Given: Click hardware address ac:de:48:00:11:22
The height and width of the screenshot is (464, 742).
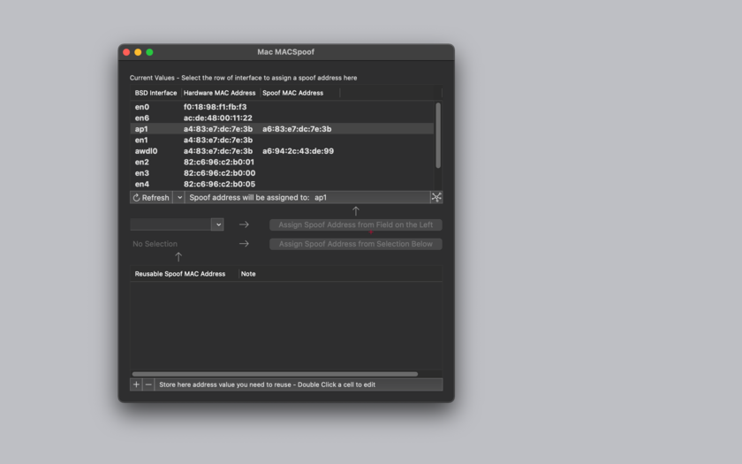Looking at the screenshot, I should pos(217,118).
